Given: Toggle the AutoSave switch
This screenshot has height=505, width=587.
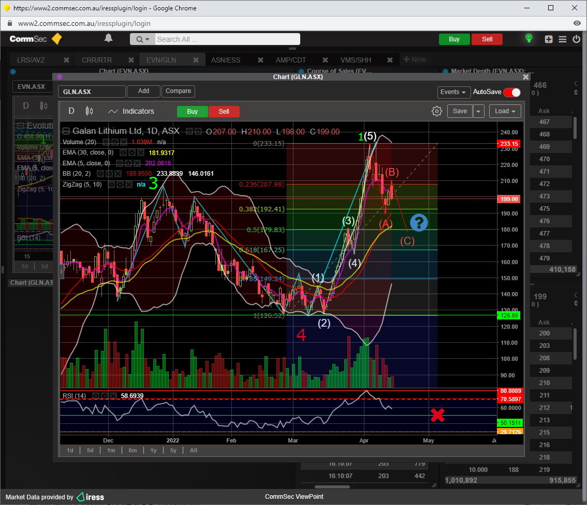Looking at the screenshot, I should 512,93.
